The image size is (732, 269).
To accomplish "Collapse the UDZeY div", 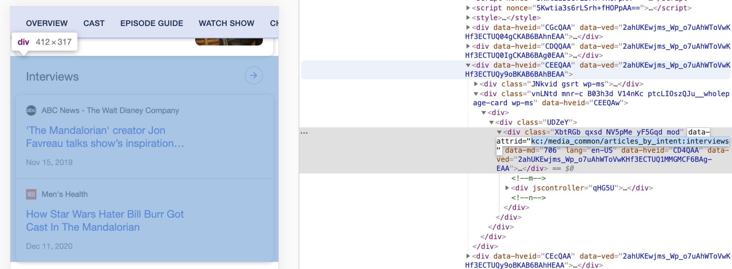I will (x=492, y=122).
